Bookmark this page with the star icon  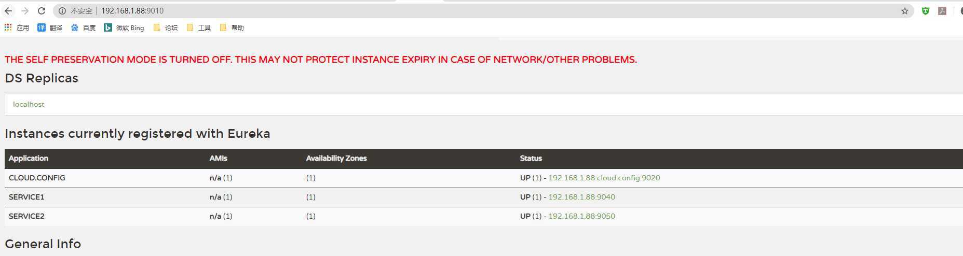tap(905, 11)
